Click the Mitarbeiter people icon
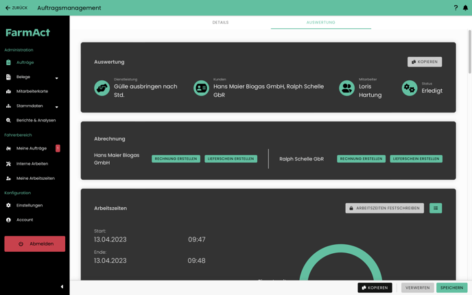The image size is (472, 295). 346,88
